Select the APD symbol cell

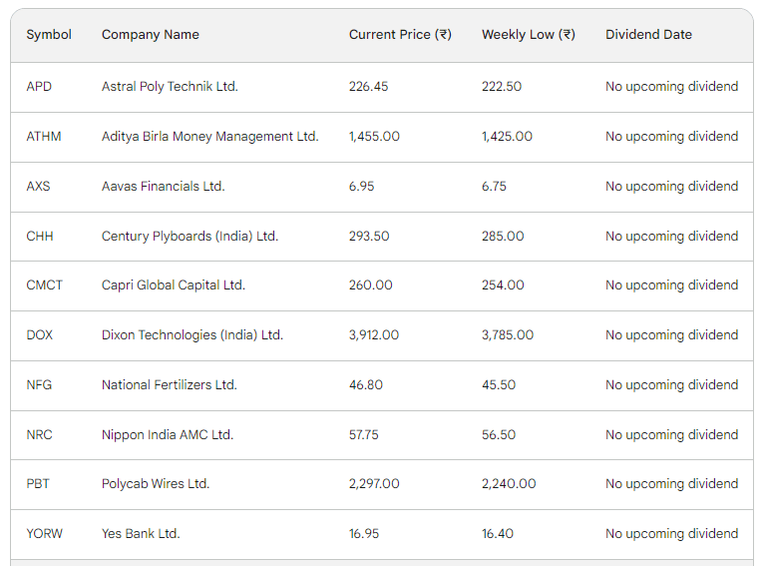(x=39, y=87)
